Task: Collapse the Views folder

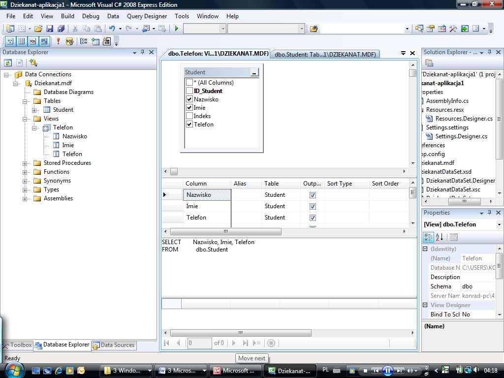Action: 25,119
